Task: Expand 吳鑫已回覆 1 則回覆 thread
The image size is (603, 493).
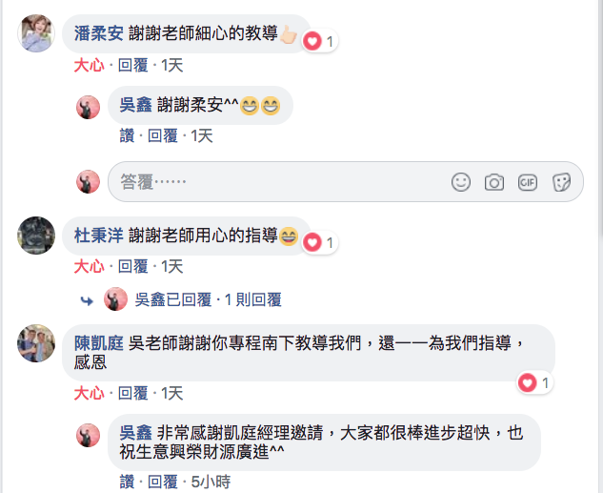Action: coord(208,299)
